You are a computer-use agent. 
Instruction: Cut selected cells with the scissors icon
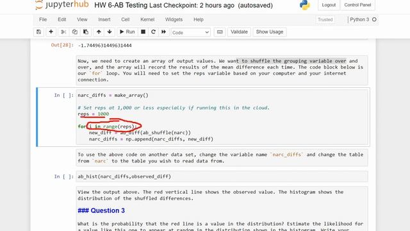click(x=63, y=32)
